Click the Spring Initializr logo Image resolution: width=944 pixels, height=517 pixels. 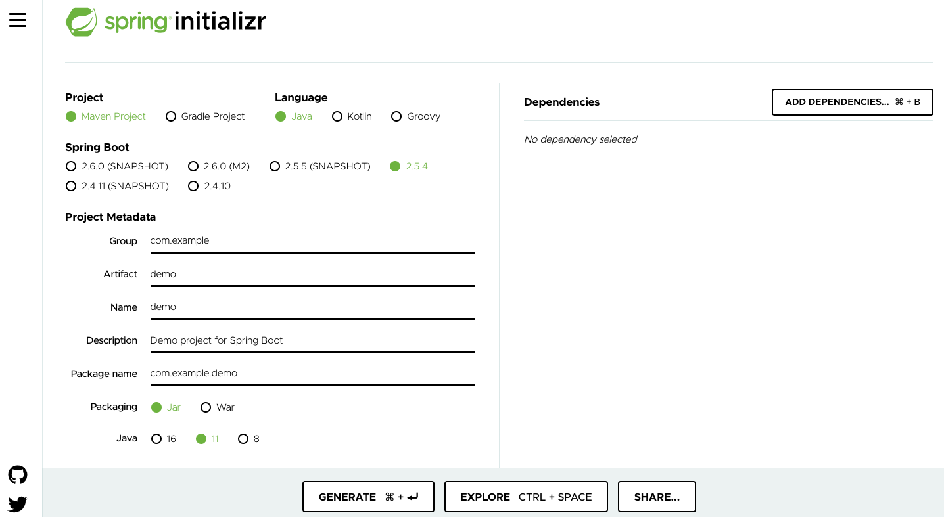point(166,22)
